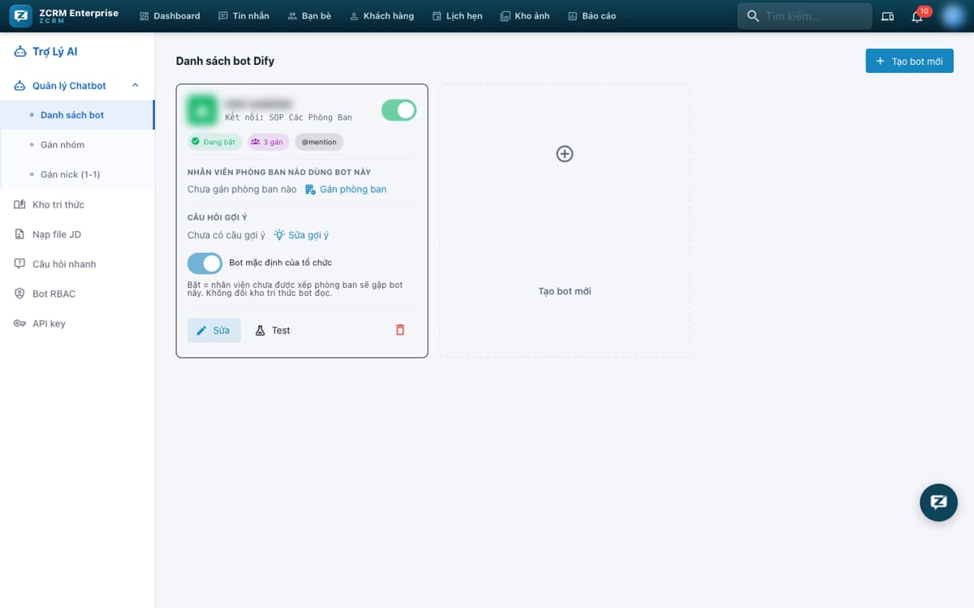This screenshot has height=608, width=974.
Task: Open the user avatar menu
Action: point(952,16)
